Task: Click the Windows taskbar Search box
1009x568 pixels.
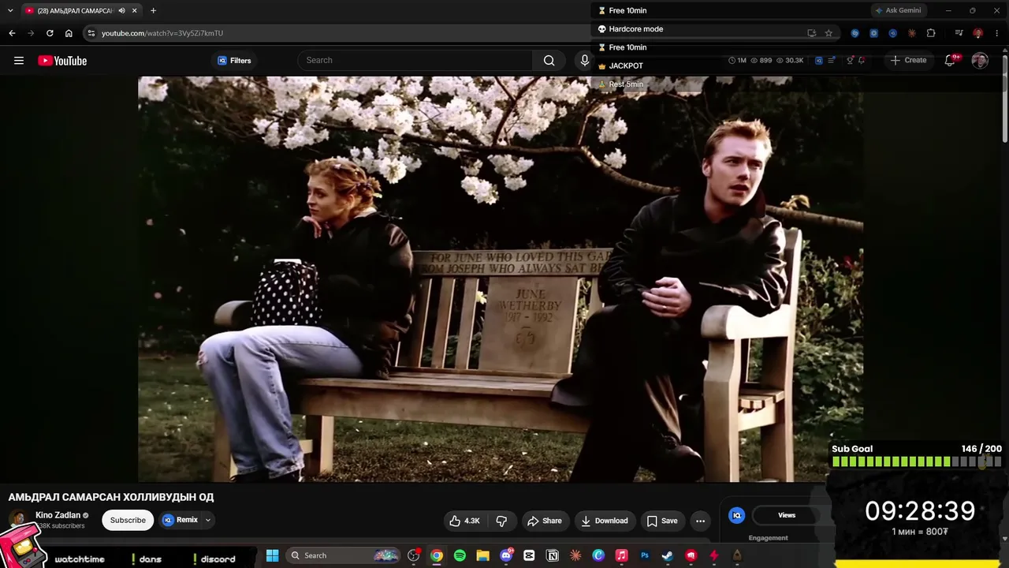Action: (x=344, y=555)
